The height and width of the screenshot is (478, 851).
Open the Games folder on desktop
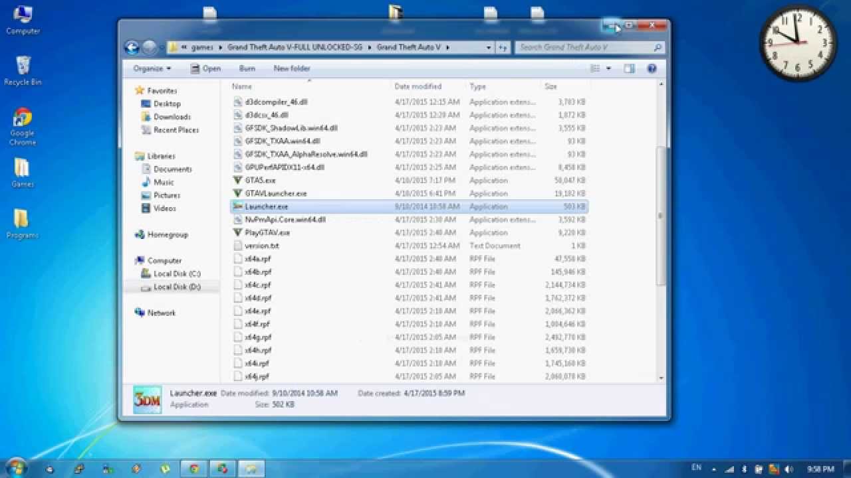point(23,173)
